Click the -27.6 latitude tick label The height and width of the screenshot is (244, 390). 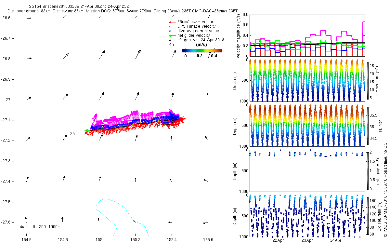pyautogui.click(x=5, y=223)
